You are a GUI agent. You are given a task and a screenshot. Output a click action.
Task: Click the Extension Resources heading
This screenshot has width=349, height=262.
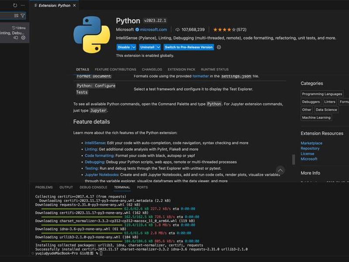click(322, 134)
